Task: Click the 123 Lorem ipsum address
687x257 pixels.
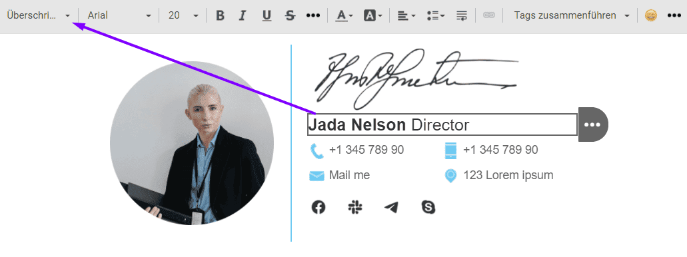Action: (x=508, y=176)
